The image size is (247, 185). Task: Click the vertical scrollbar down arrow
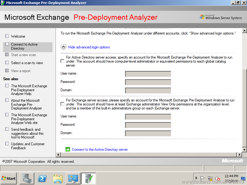coord(244,150)
